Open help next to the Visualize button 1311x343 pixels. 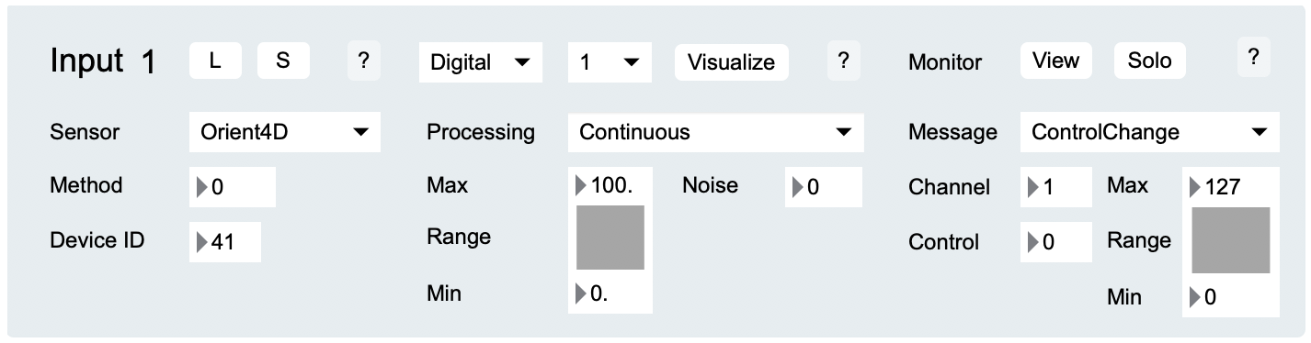coord(843,61)
